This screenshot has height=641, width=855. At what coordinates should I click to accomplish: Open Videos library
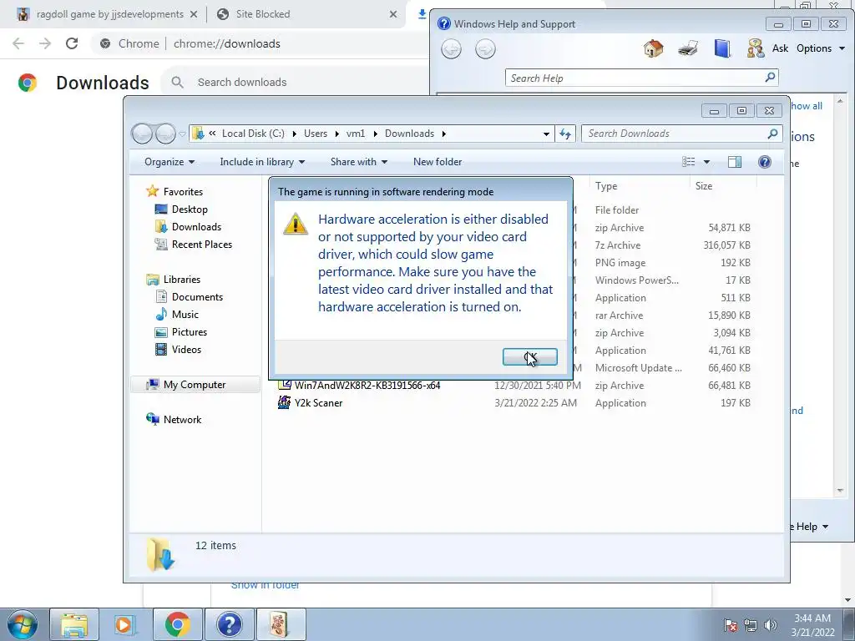point(186,350)
